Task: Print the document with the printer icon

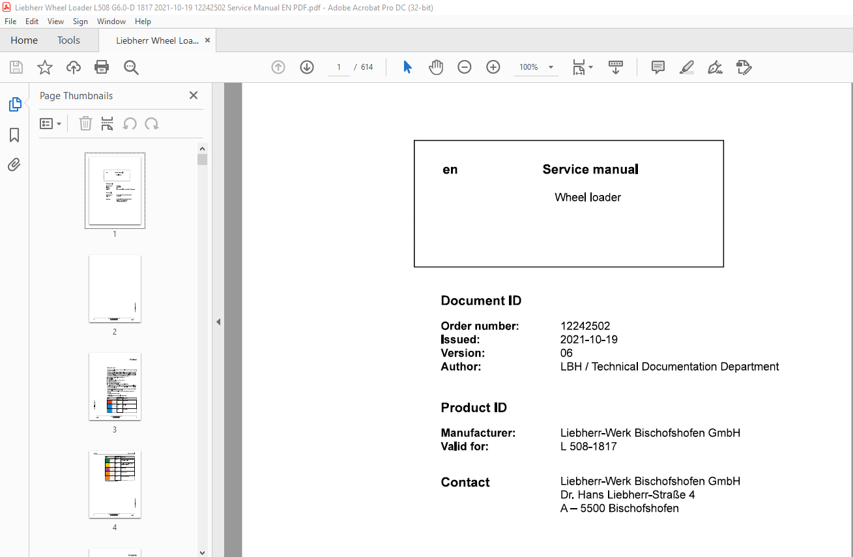Action: click(x=102, y=67)
